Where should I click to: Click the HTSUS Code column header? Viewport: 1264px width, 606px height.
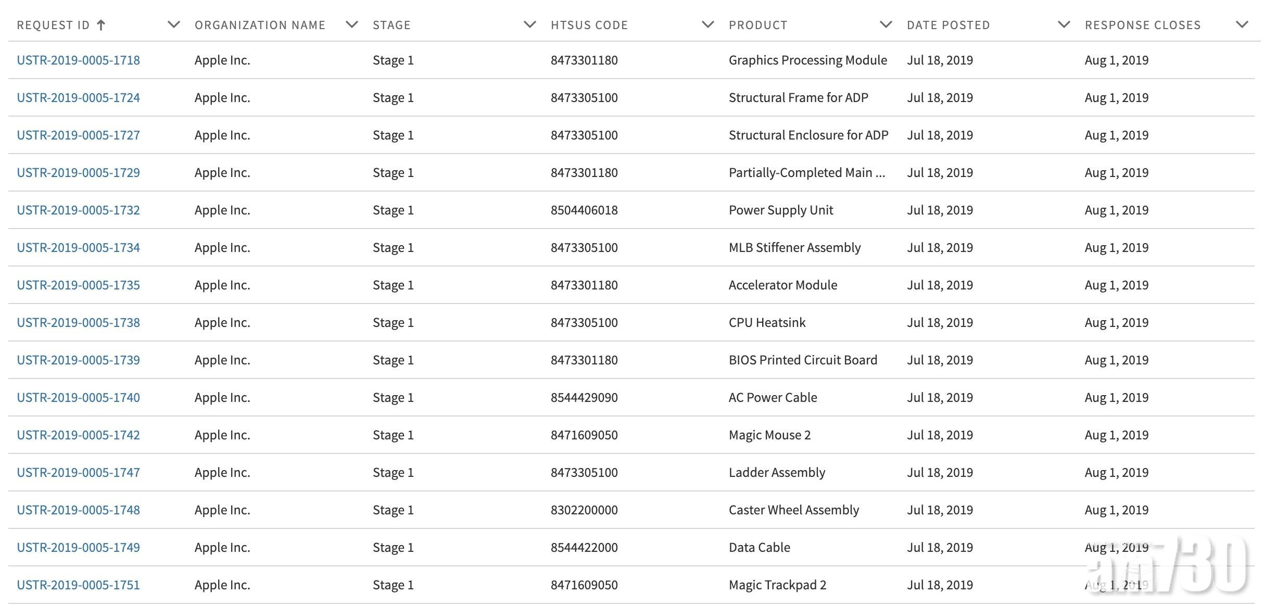[x=589, y=25]
